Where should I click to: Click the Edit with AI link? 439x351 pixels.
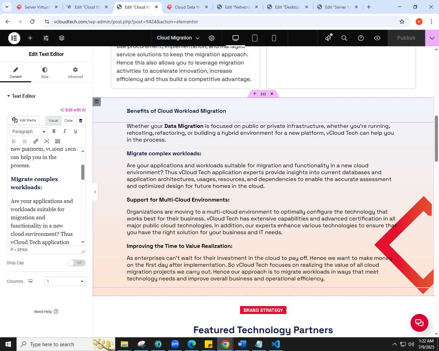click(x=73, y=110)
